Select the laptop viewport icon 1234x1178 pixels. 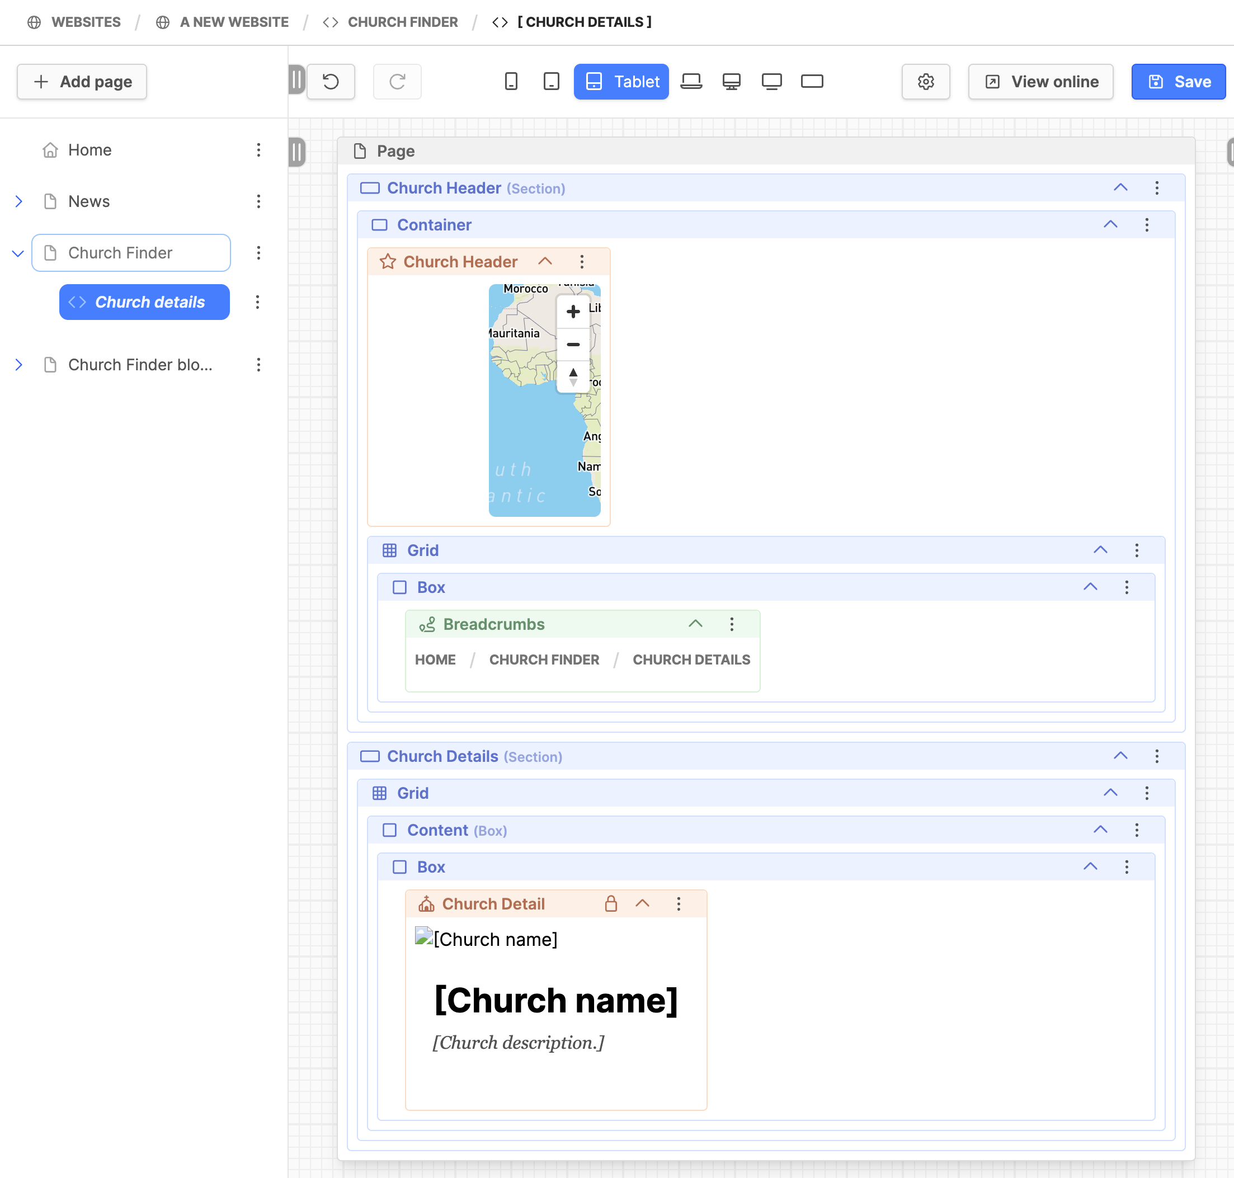pyautogui.click(x=691, y=82)
